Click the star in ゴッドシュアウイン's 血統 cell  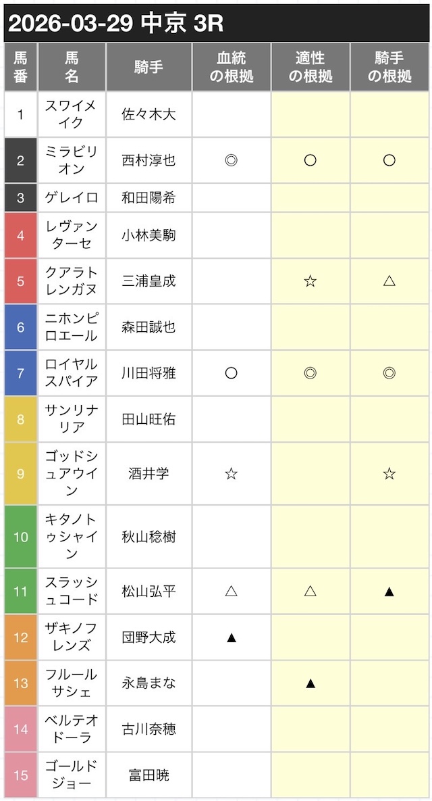pos(231,474)
